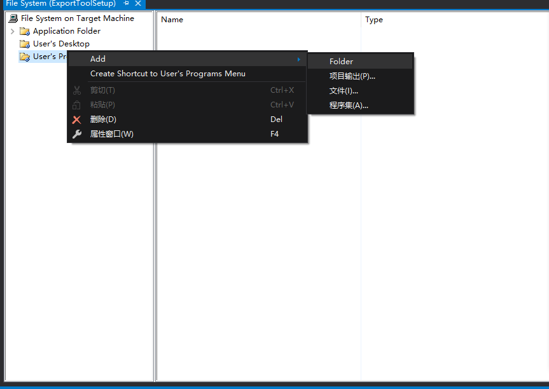549x389 pixels.
Task: Click the scissors icon for Cut
Action: tap(77, 90)
